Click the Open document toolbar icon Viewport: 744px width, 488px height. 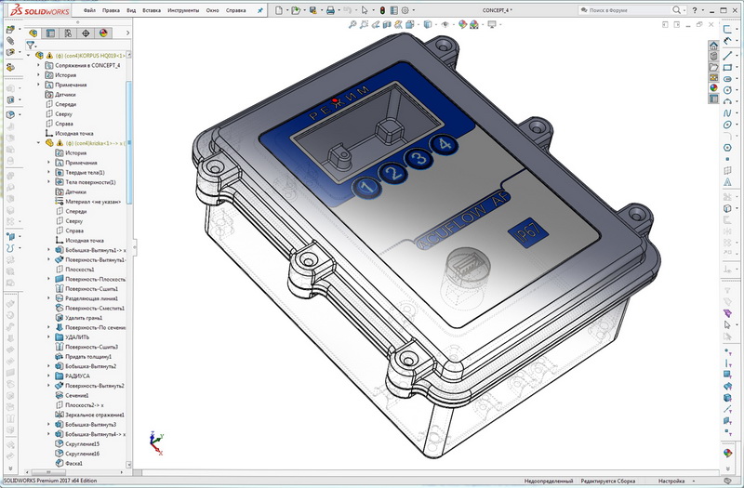pyautogui.click(x=296, y=10)
